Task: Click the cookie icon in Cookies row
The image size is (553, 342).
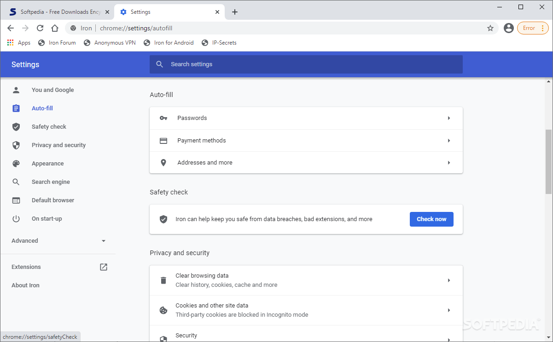Action: [x=163, y=310]
